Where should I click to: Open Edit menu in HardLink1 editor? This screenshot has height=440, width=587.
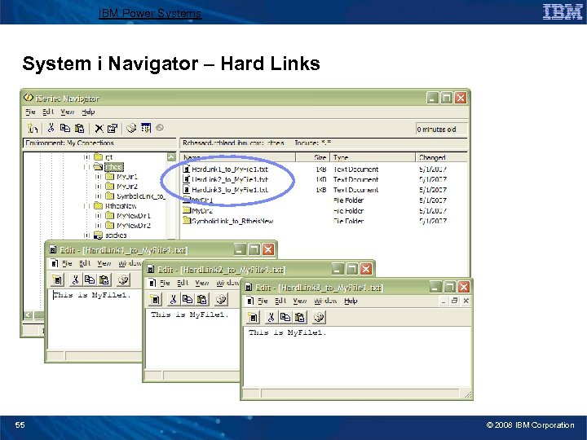click(x=85, y=263)
